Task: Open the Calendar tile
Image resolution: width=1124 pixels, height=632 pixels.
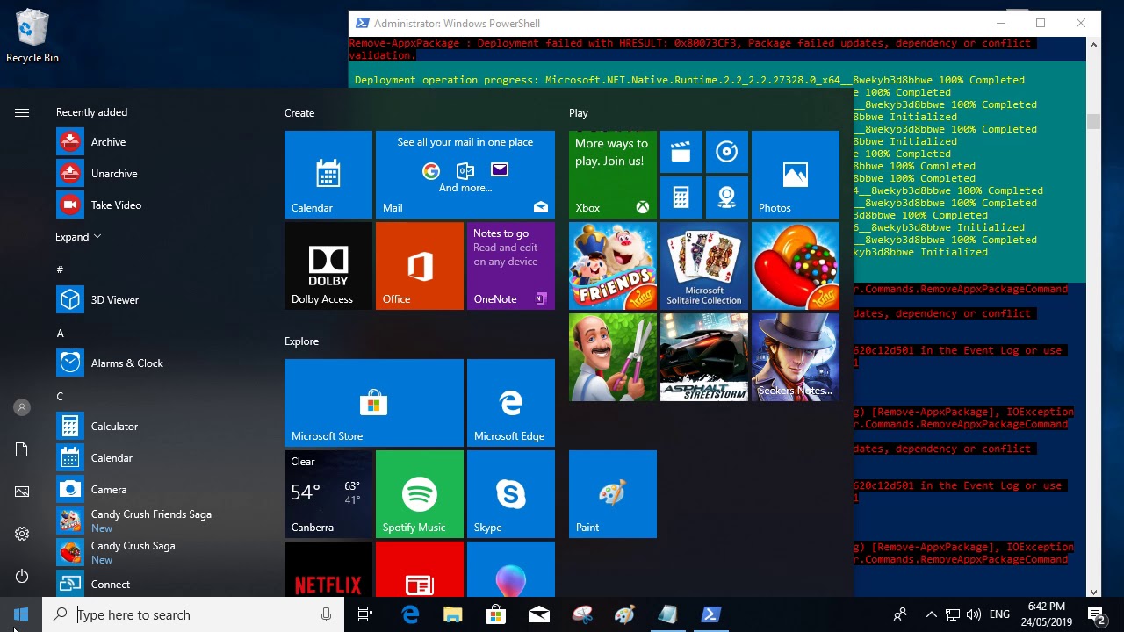Action: 328,175
